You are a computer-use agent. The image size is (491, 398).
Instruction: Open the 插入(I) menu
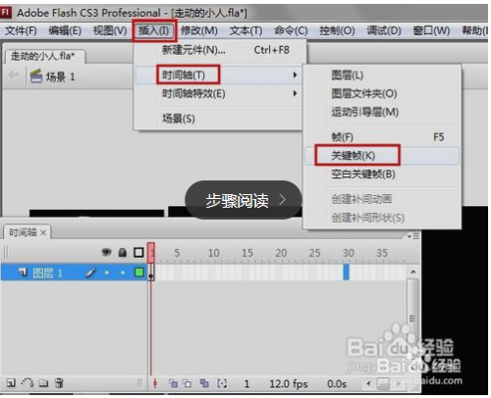pyautogui.click(x=154, y=30)
